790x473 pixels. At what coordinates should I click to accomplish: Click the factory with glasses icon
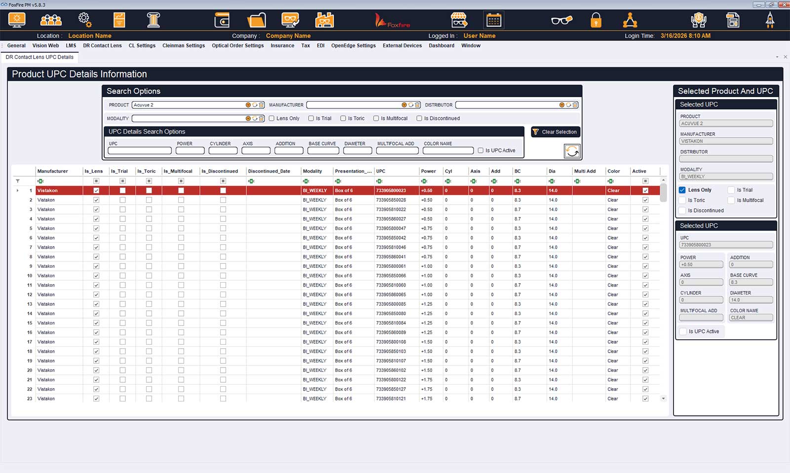click(x=324, y=20)
